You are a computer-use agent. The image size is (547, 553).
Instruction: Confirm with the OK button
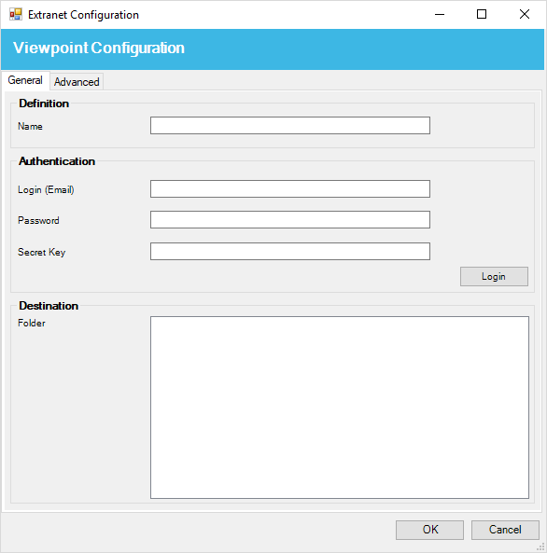429,530
